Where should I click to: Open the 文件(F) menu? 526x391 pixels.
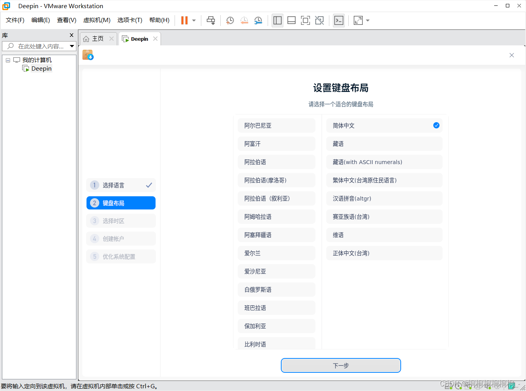(x=15, y=20)
